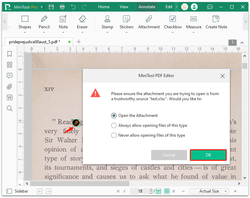The image size is (250, 198).
Task: Switch to the View tab
Action: point(124,7)
